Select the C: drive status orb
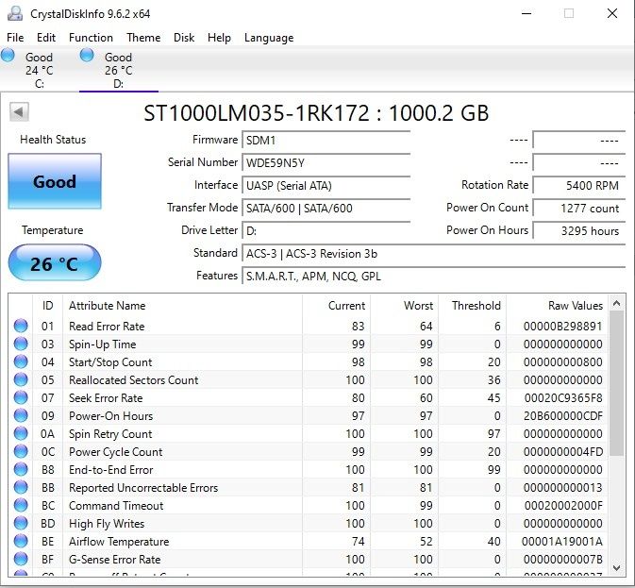 [8, 56]
